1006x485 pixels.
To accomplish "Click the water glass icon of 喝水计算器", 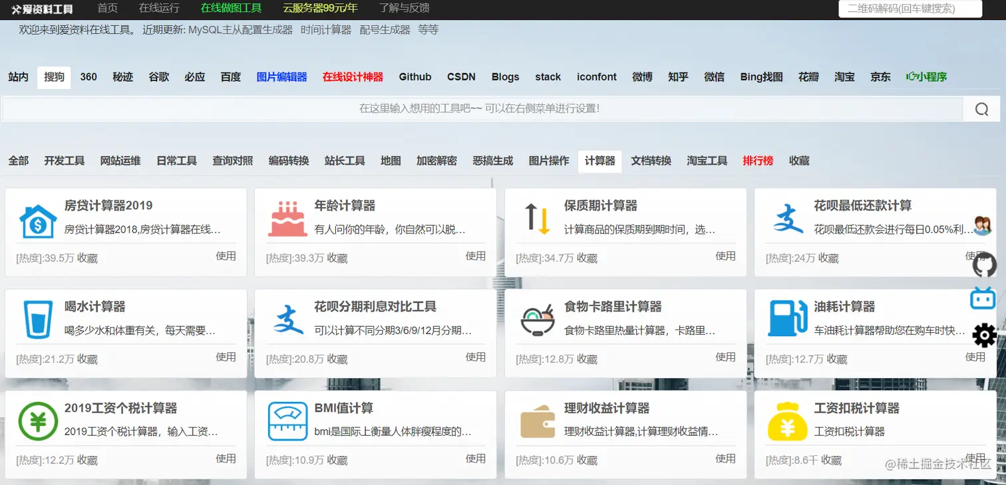I will (38, 320).
